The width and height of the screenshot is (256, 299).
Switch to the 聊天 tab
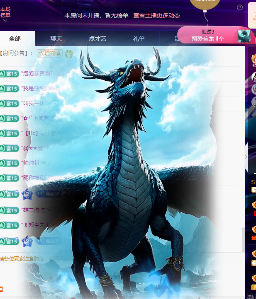[x=56, y=39]
